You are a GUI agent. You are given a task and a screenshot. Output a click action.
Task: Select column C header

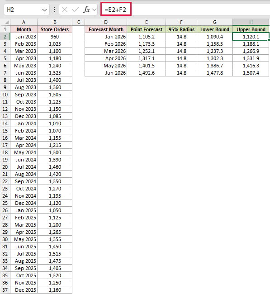(79, 22)
